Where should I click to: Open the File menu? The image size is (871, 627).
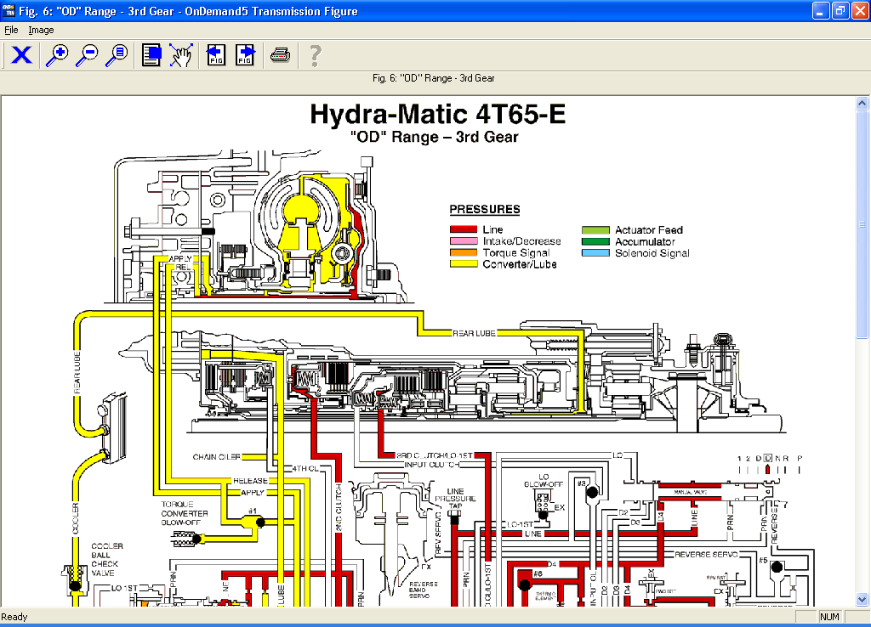point(11,30)
